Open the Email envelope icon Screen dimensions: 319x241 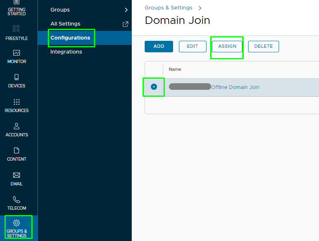tap(16, 175)
